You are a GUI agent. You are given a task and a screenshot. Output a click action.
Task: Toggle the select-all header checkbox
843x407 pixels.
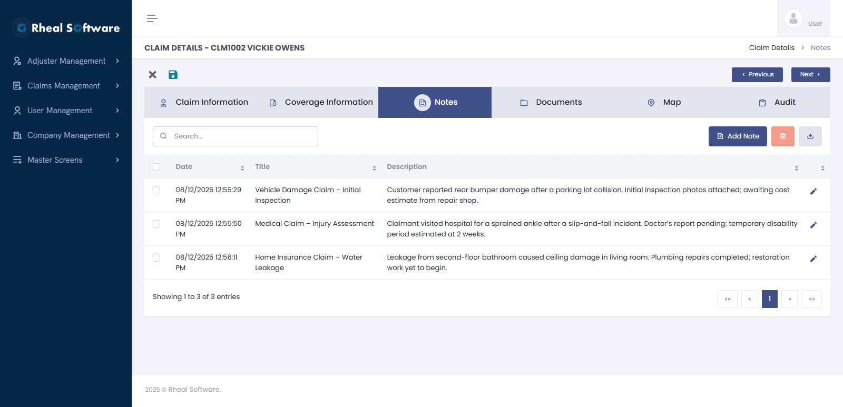pyautogui.click(x=156, y=167)
